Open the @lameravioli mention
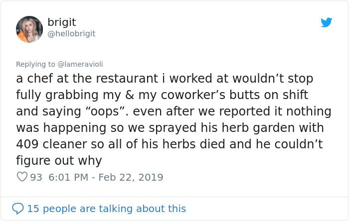 coord(80,64)
